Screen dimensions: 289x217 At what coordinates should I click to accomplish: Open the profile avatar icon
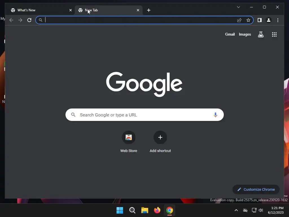point(269,20)
